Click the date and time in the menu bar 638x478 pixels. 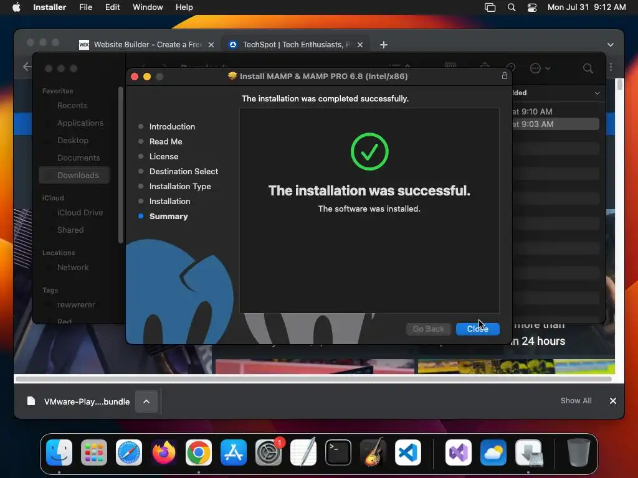click(x=586, y=7)
